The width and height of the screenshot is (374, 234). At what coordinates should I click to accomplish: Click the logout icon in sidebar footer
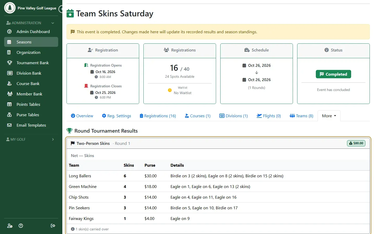(x=53, y=226)
